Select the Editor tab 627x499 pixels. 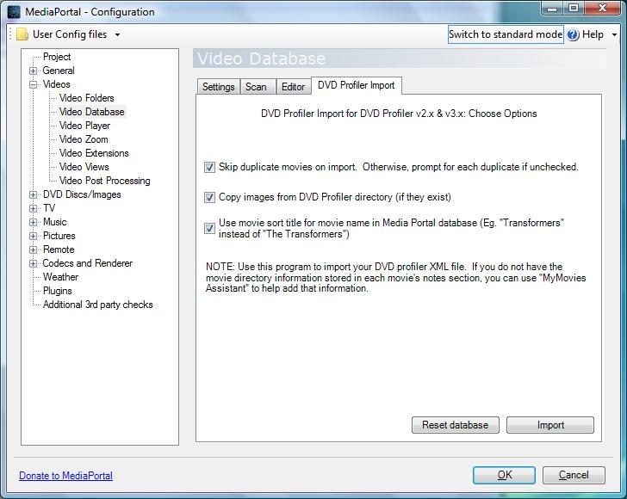point(293,87)
